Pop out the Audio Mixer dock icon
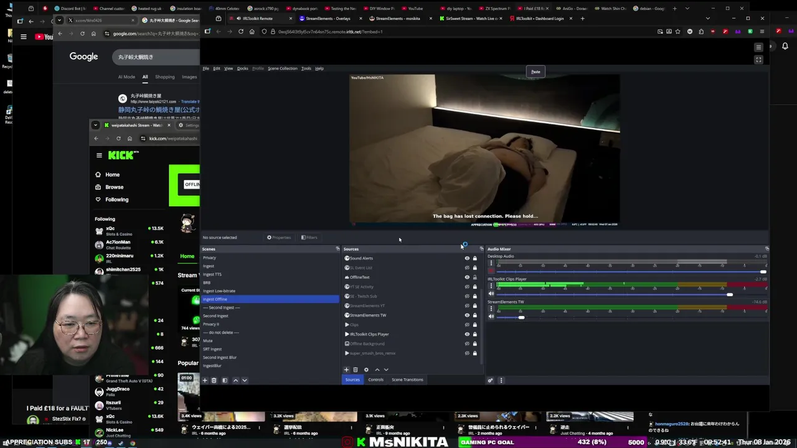This screenshot has height=448, width=797. tap(766, 249)
